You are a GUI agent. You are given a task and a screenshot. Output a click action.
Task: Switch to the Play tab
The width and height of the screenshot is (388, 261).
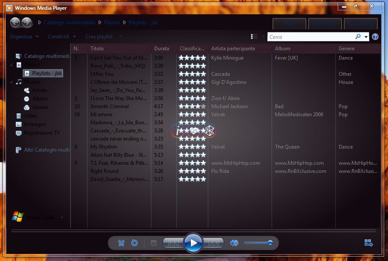pos(289,24)
